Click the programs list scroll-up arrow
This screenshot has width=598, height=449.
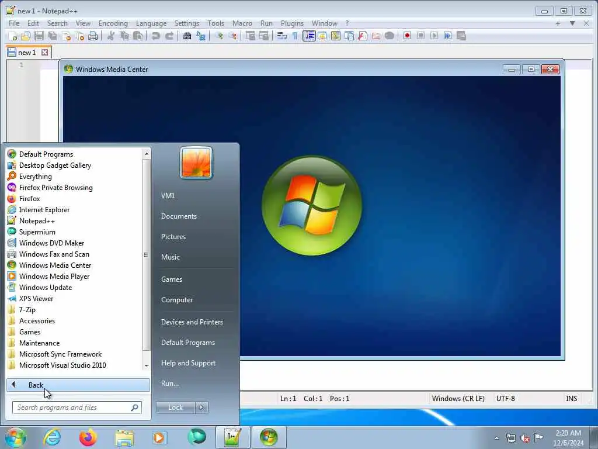(147, 154)
